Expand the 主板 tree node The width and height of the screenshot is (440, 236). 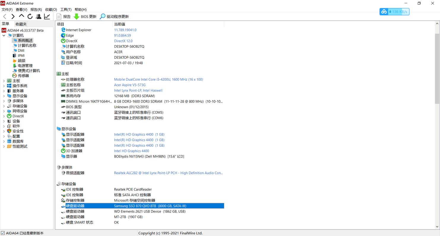pos(4,81)
